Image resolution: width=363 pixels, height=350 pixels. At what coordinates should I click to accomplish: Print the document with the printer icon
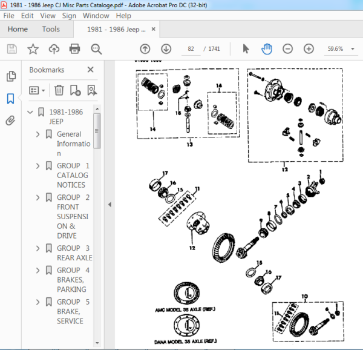click(75, 49)
